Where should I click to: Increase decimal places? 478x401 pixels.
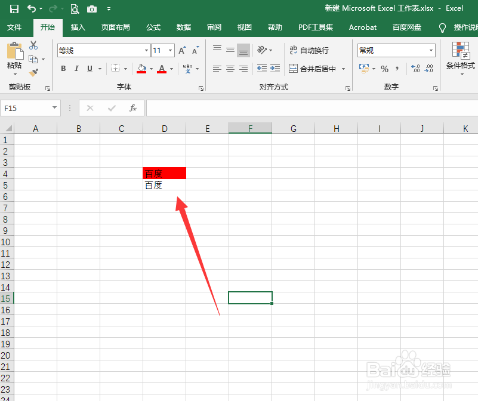[x=415, y=69]
